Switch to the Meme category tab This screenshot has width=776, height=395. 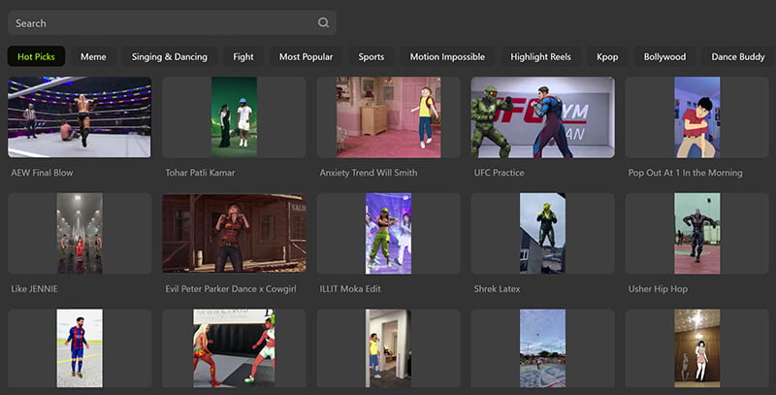(x=93, y=57)
